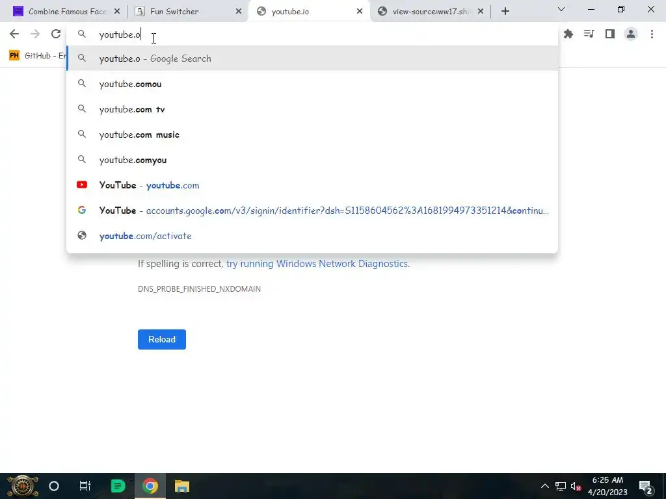Click the forward navigation arrow
Viewport: 666px width, 499px height.
click(x=35, y=34)
